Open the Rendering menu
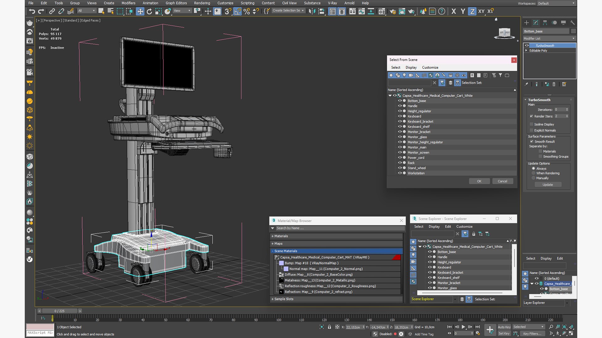Image resolution: width=602 pixels, height=338 pixels. [202, 3]
